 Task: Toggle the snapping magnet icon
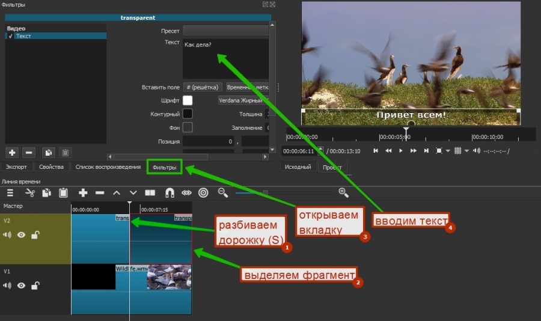tap(170, 193)
